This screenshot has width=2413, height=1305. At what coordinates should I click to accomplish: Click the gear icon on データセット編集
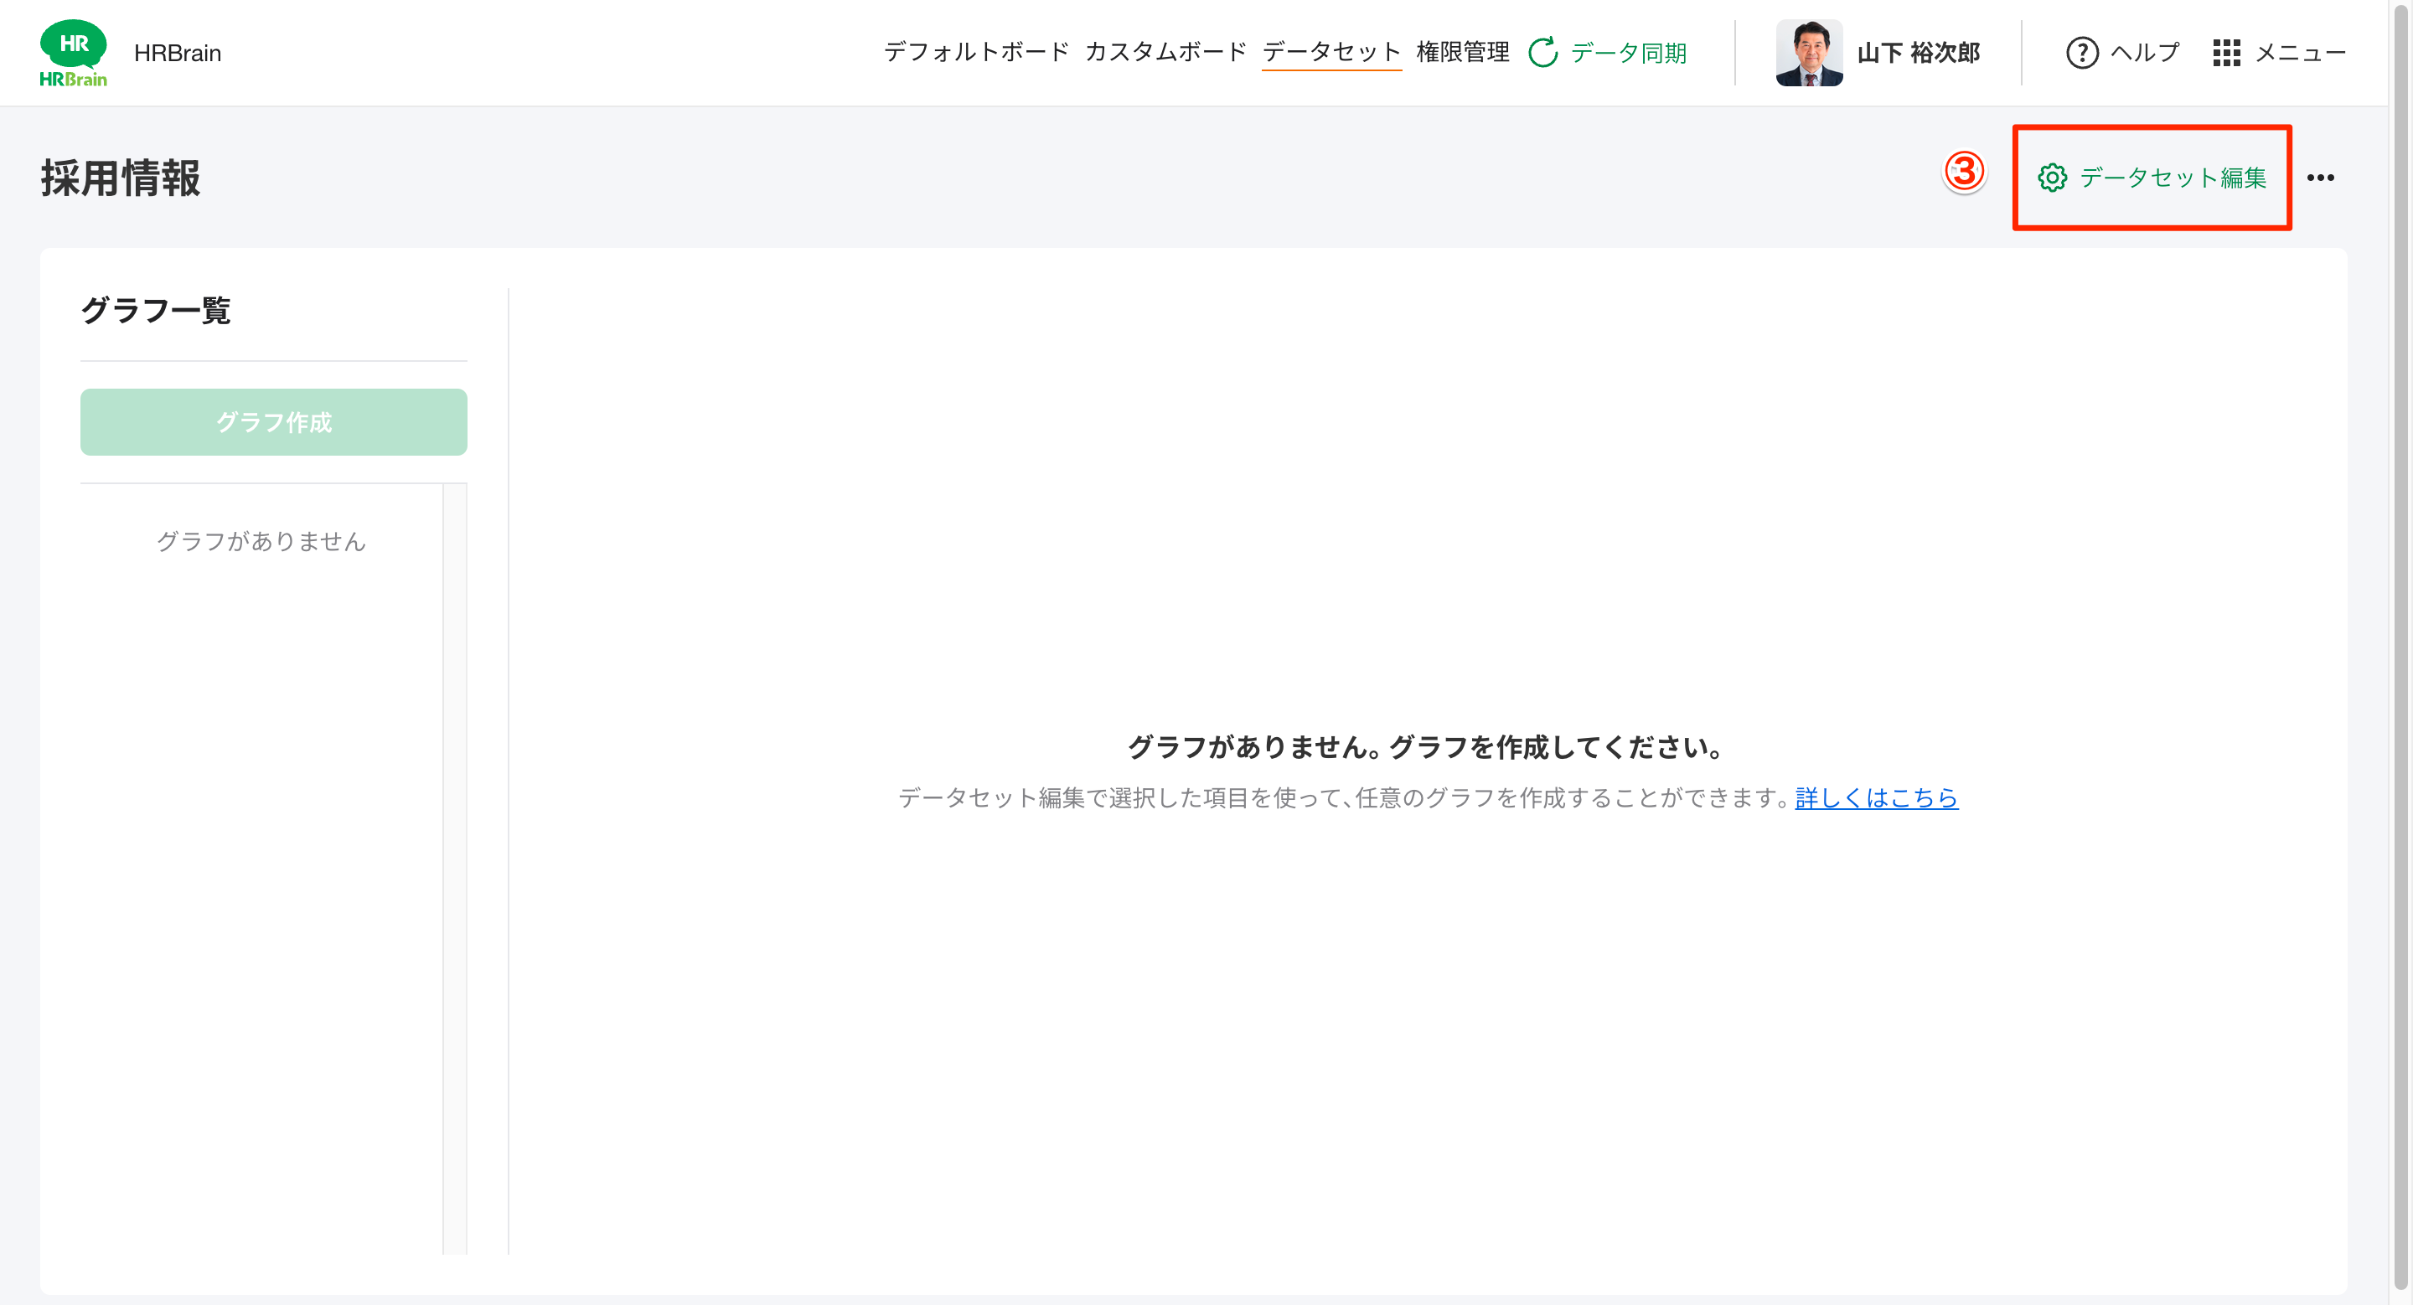pos(2053,178)
